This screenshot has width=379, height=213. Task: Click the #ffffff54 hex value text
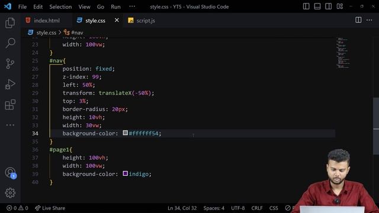143,134
